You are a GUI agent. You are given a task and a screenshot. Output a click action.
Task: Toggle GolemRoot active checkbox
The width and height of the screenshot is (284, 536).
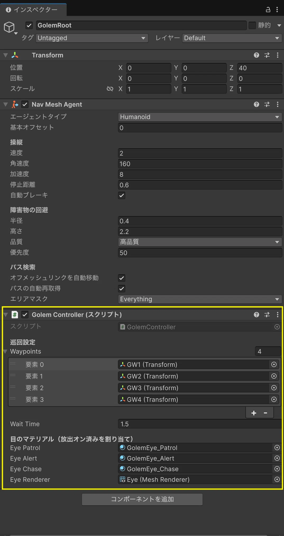tap(29, 25)
